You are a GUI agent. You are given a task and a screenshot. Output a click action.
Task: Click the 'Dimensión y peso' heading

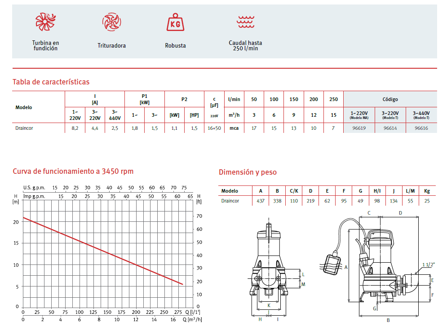click(248, 172)
